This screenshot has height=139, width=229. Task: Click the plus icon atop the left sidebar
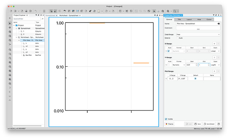click(x=10, y=18)
